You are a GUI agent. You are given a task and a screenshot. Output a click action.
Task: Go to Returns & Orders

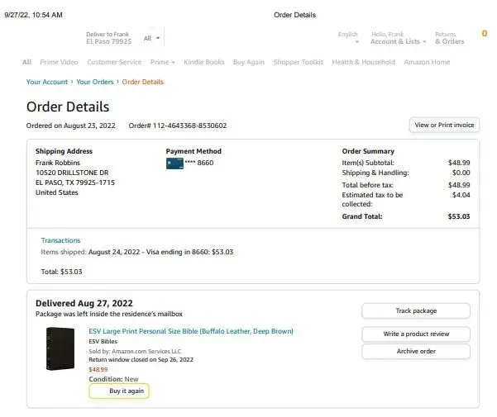449,38
